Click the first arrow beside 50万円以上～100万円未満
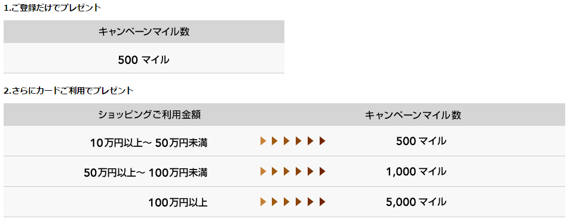The image size is (570, 222). (263, 171)
